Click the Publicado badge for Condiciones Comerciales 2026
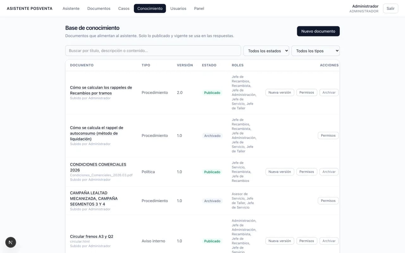 click(x=212, y=172)
